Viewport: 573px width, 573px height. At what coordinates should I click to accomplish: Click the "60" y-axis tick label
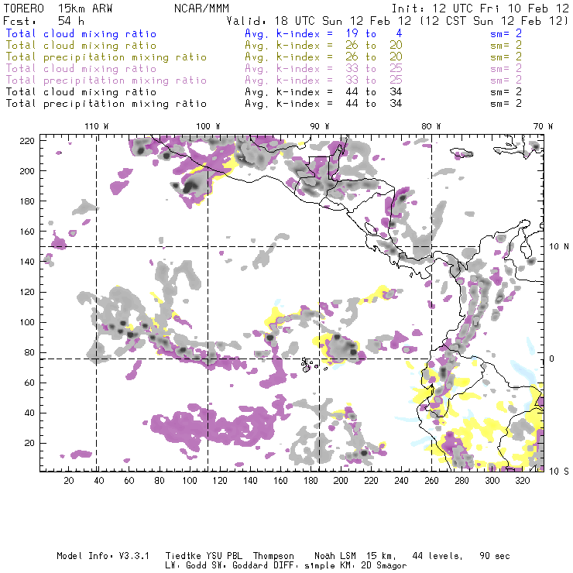(x=29, y=383)
